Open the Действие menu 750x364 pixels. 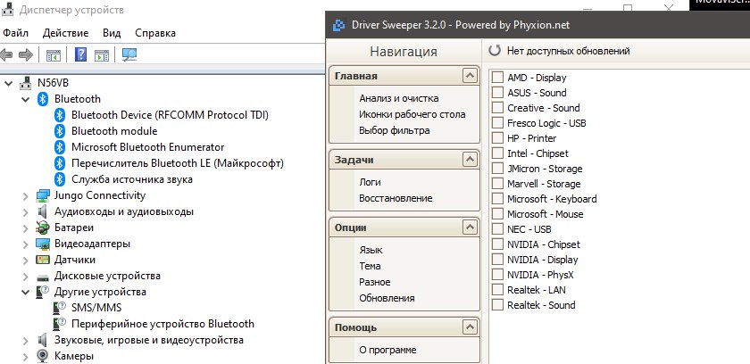(65, 33)
